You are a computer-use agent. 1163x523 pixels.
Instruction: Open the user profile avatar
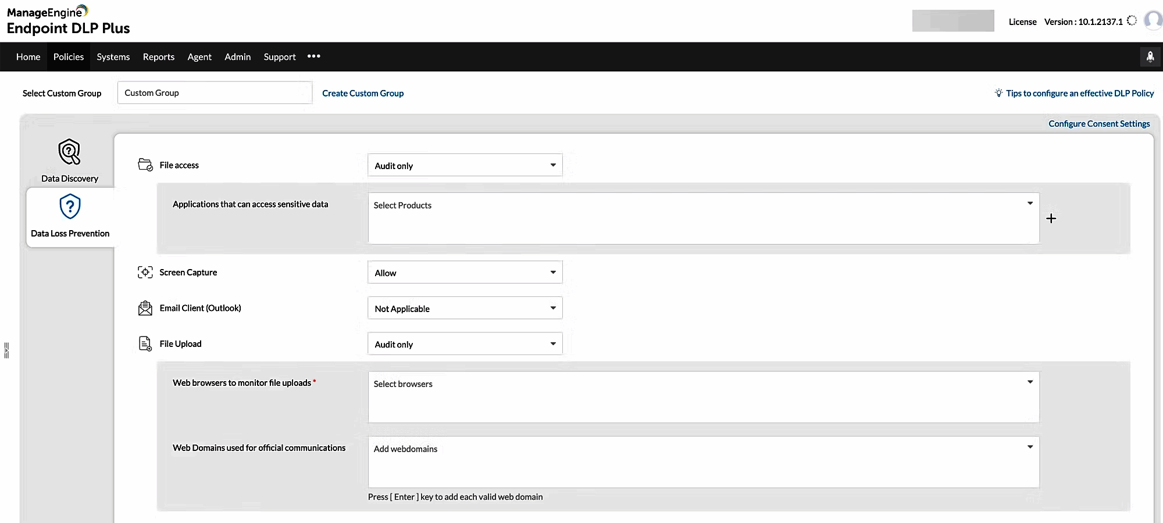coord(1152,20)
